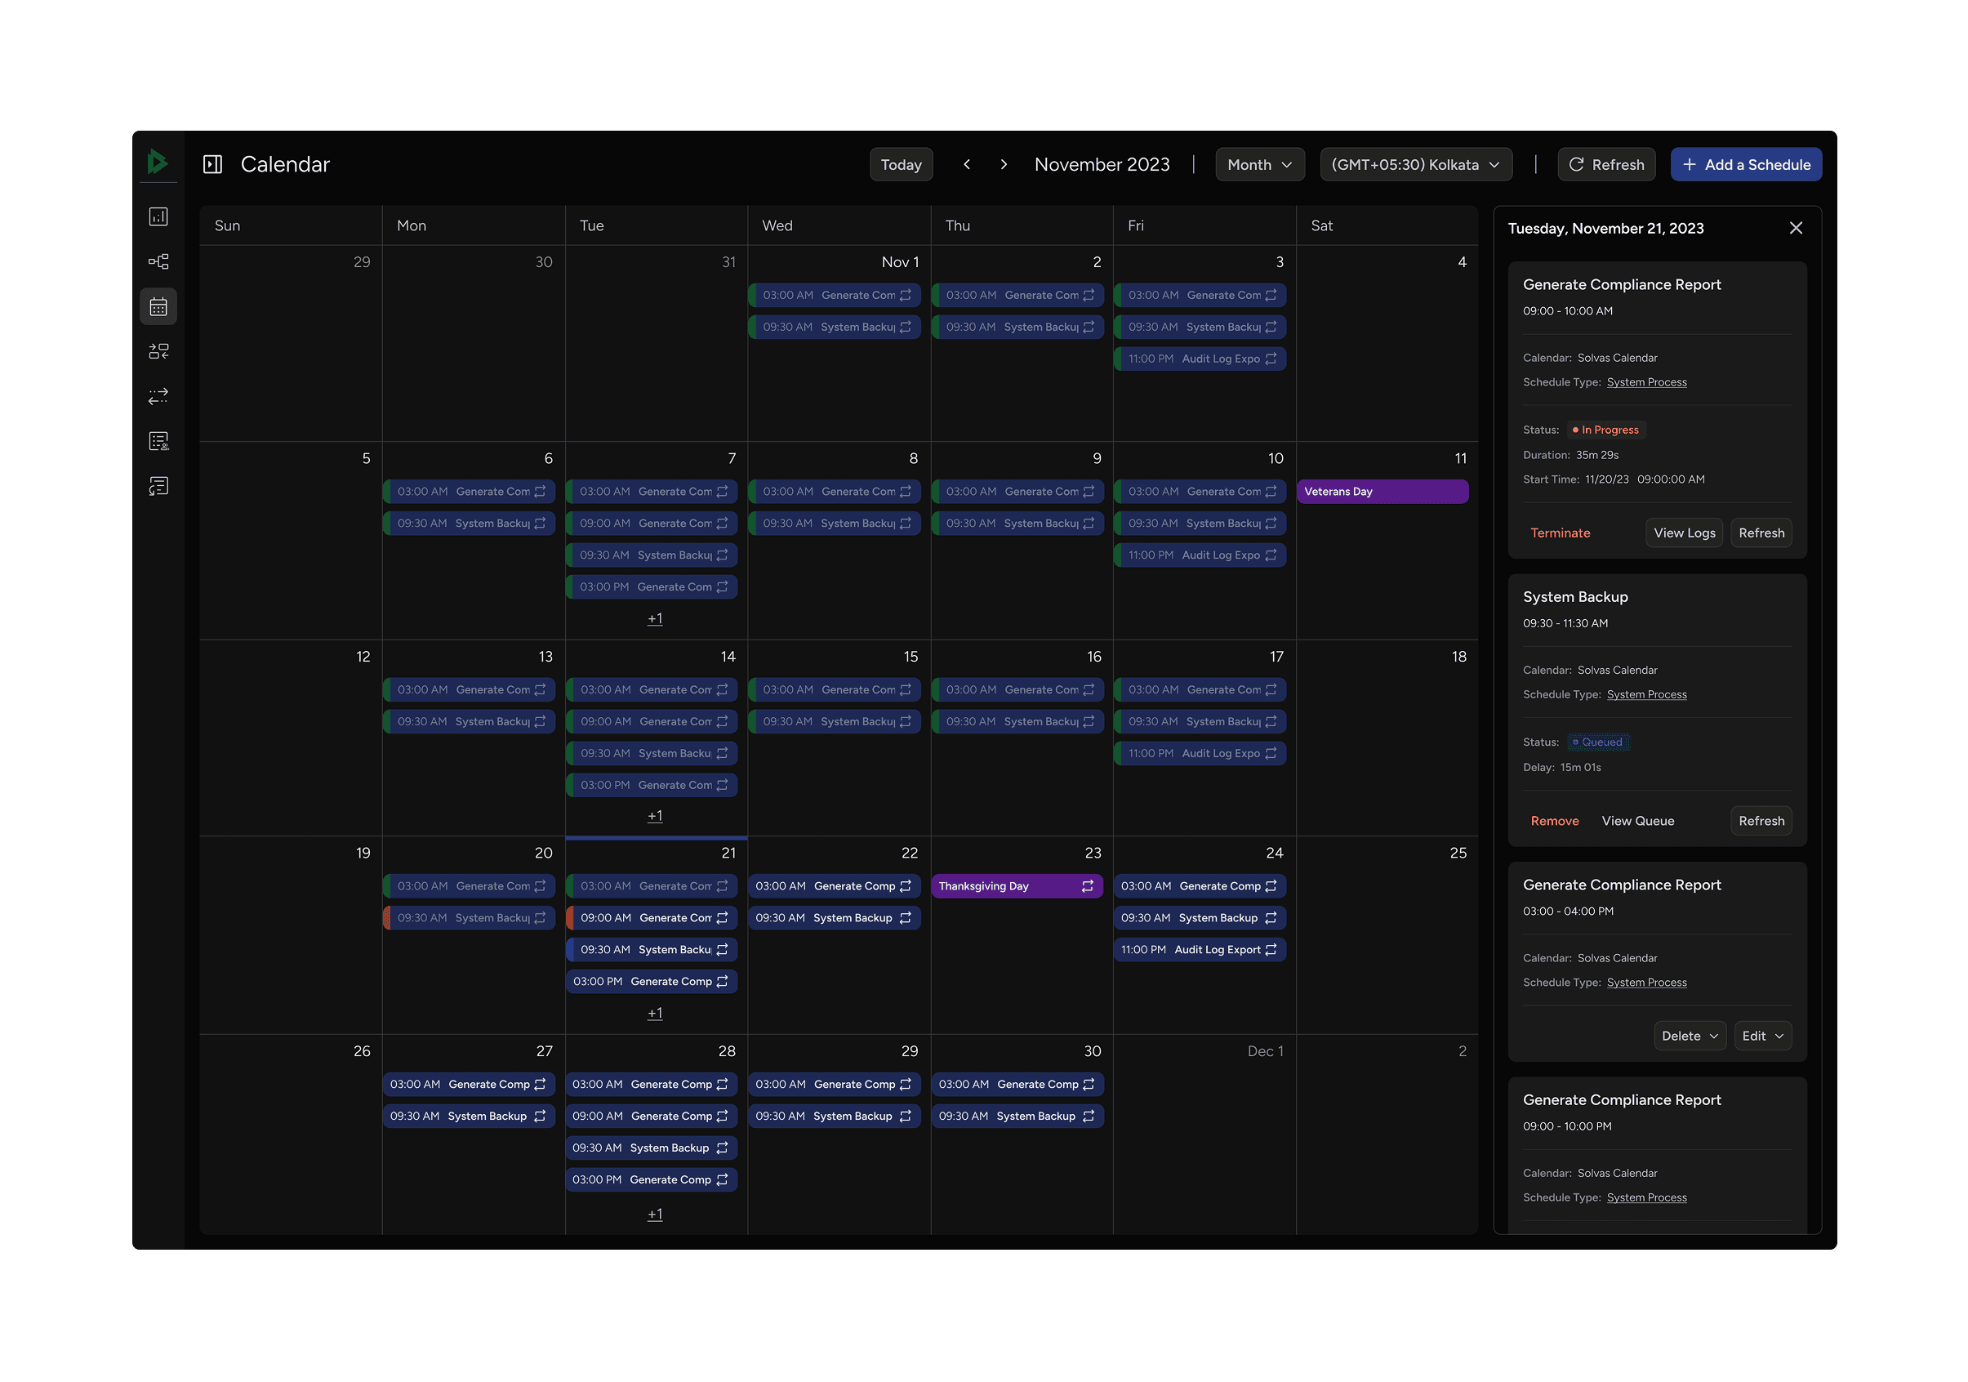Open the System Process schedule type link

pos(1646,381)
